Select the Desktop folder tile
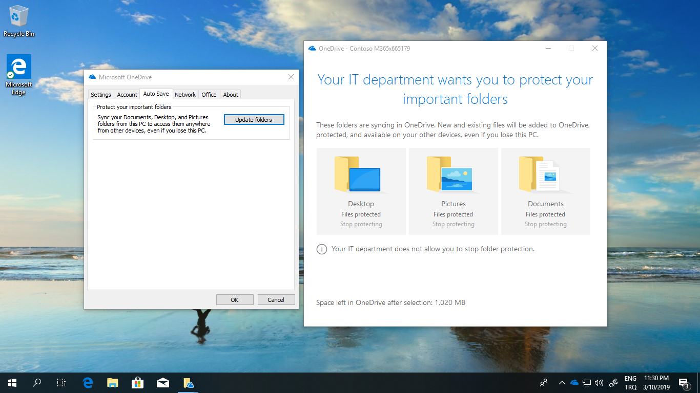700x393 pixels. click(x=361, y=191)
